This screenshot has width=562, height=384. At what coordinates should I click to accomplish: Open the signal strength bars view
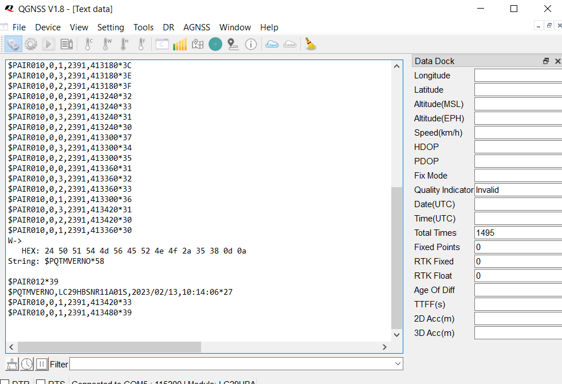180,44
